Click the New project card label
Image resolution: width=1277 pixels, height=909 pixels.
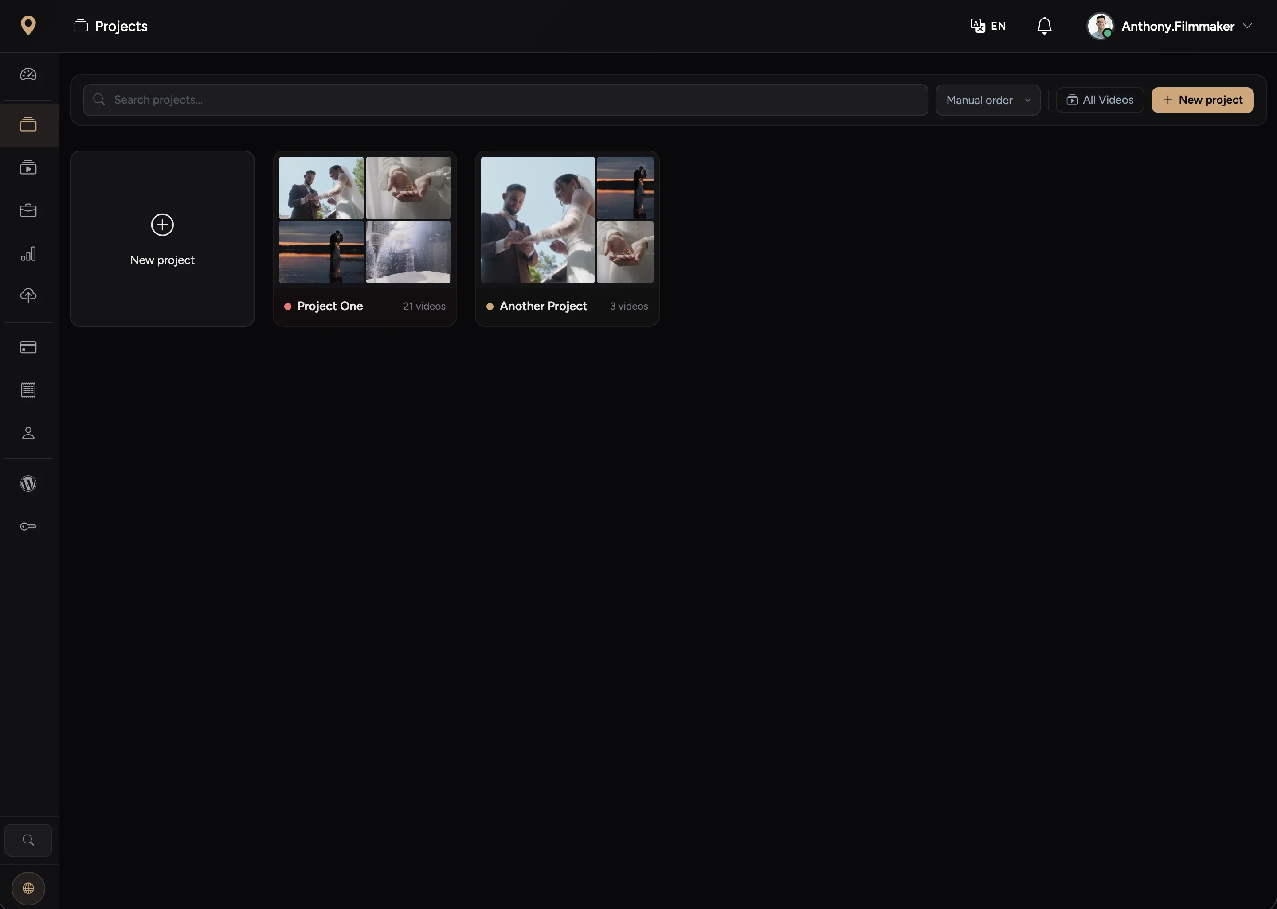coord(162,260)
